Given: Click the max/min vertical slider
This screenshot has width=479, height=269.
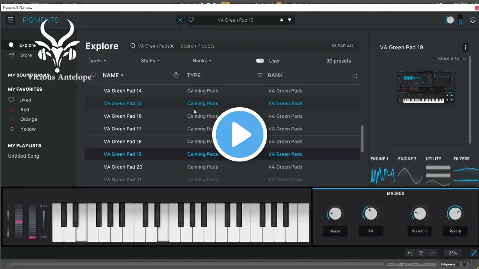Looking at the screenshot, I should point(44,220).
